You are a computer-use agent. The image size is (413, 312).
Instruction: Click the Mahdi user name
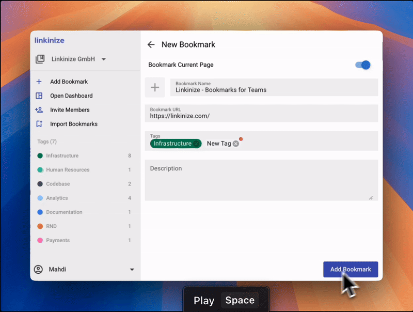click(57, 269)
